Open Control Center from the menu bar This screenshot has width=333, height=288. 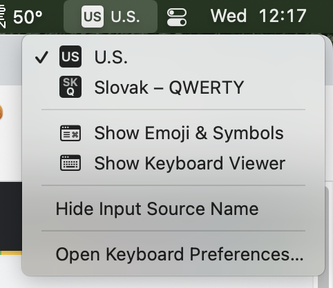[x=177, y=17]
